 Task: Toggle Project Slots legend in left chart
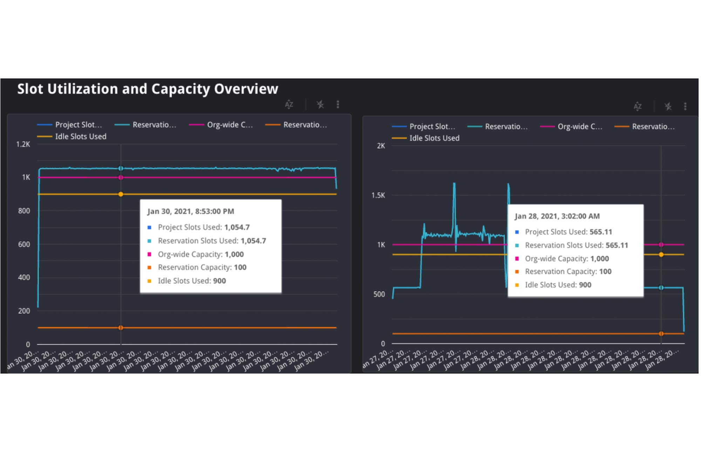coord(69,125)
